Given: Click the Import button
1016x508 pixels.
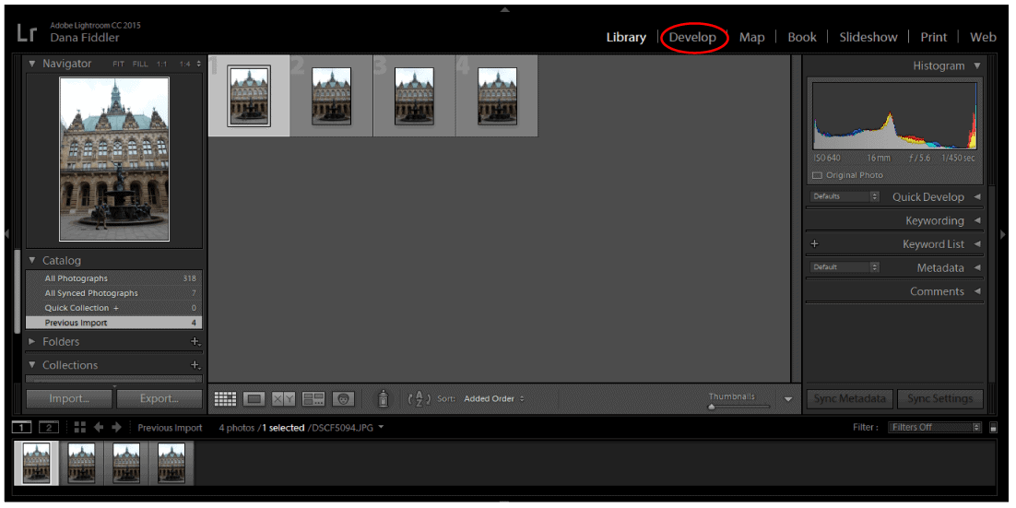Looking at the screenshot, I should click(x=69, y=398).
